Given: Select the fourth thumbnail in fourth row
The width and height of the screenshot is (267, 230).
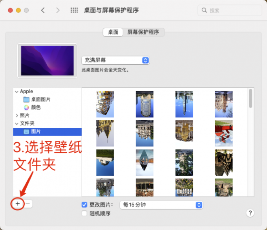Looking at the screenshot, I should click(x=224, y=188).
